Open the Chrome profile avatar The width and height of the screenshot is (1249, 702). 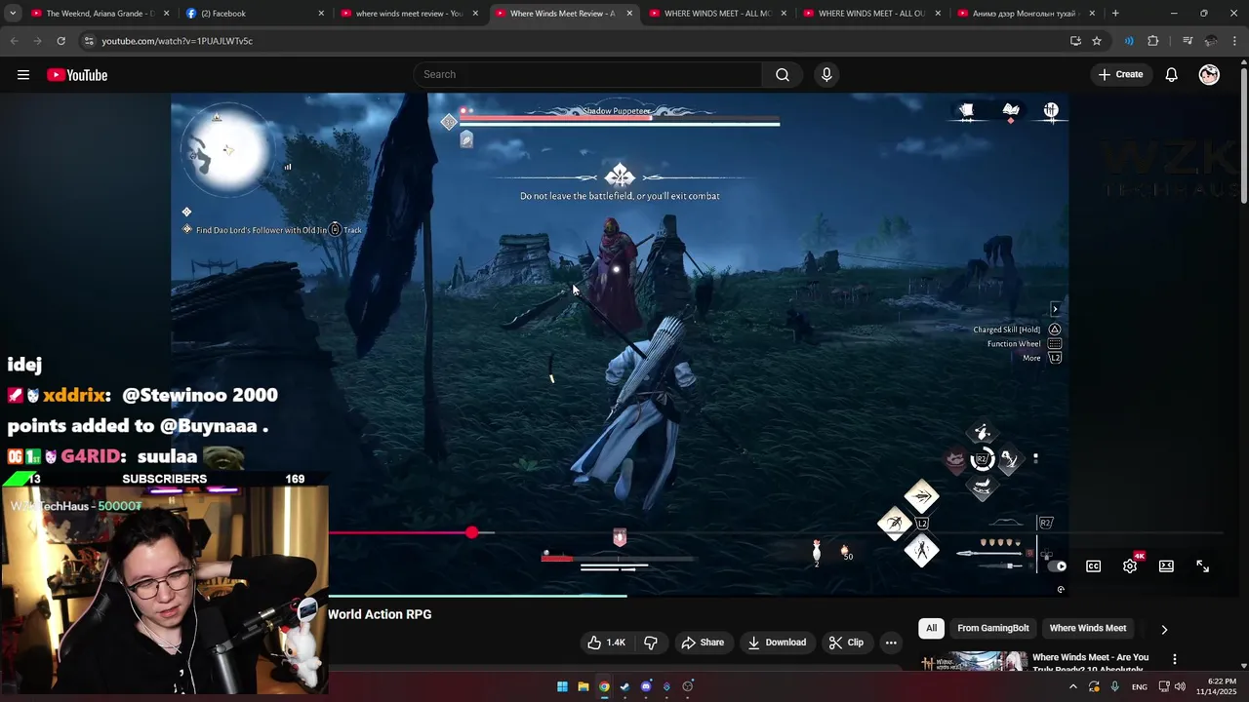point(1211,41)
